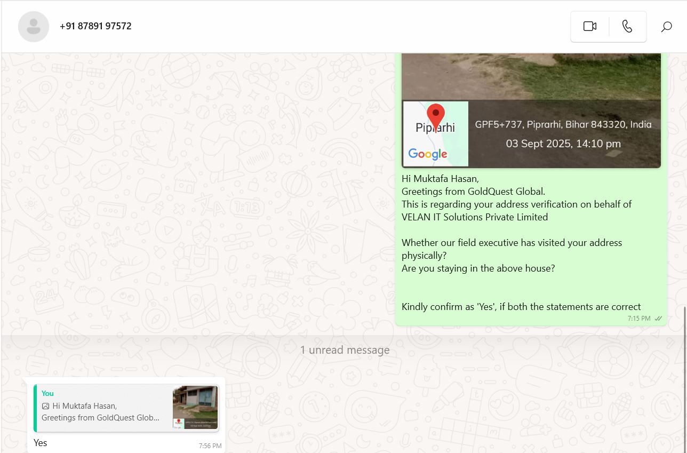Viewport: 687px width, 453px height.
Task: Click the photo icon in the quoted reply
Action: (45, 406)
